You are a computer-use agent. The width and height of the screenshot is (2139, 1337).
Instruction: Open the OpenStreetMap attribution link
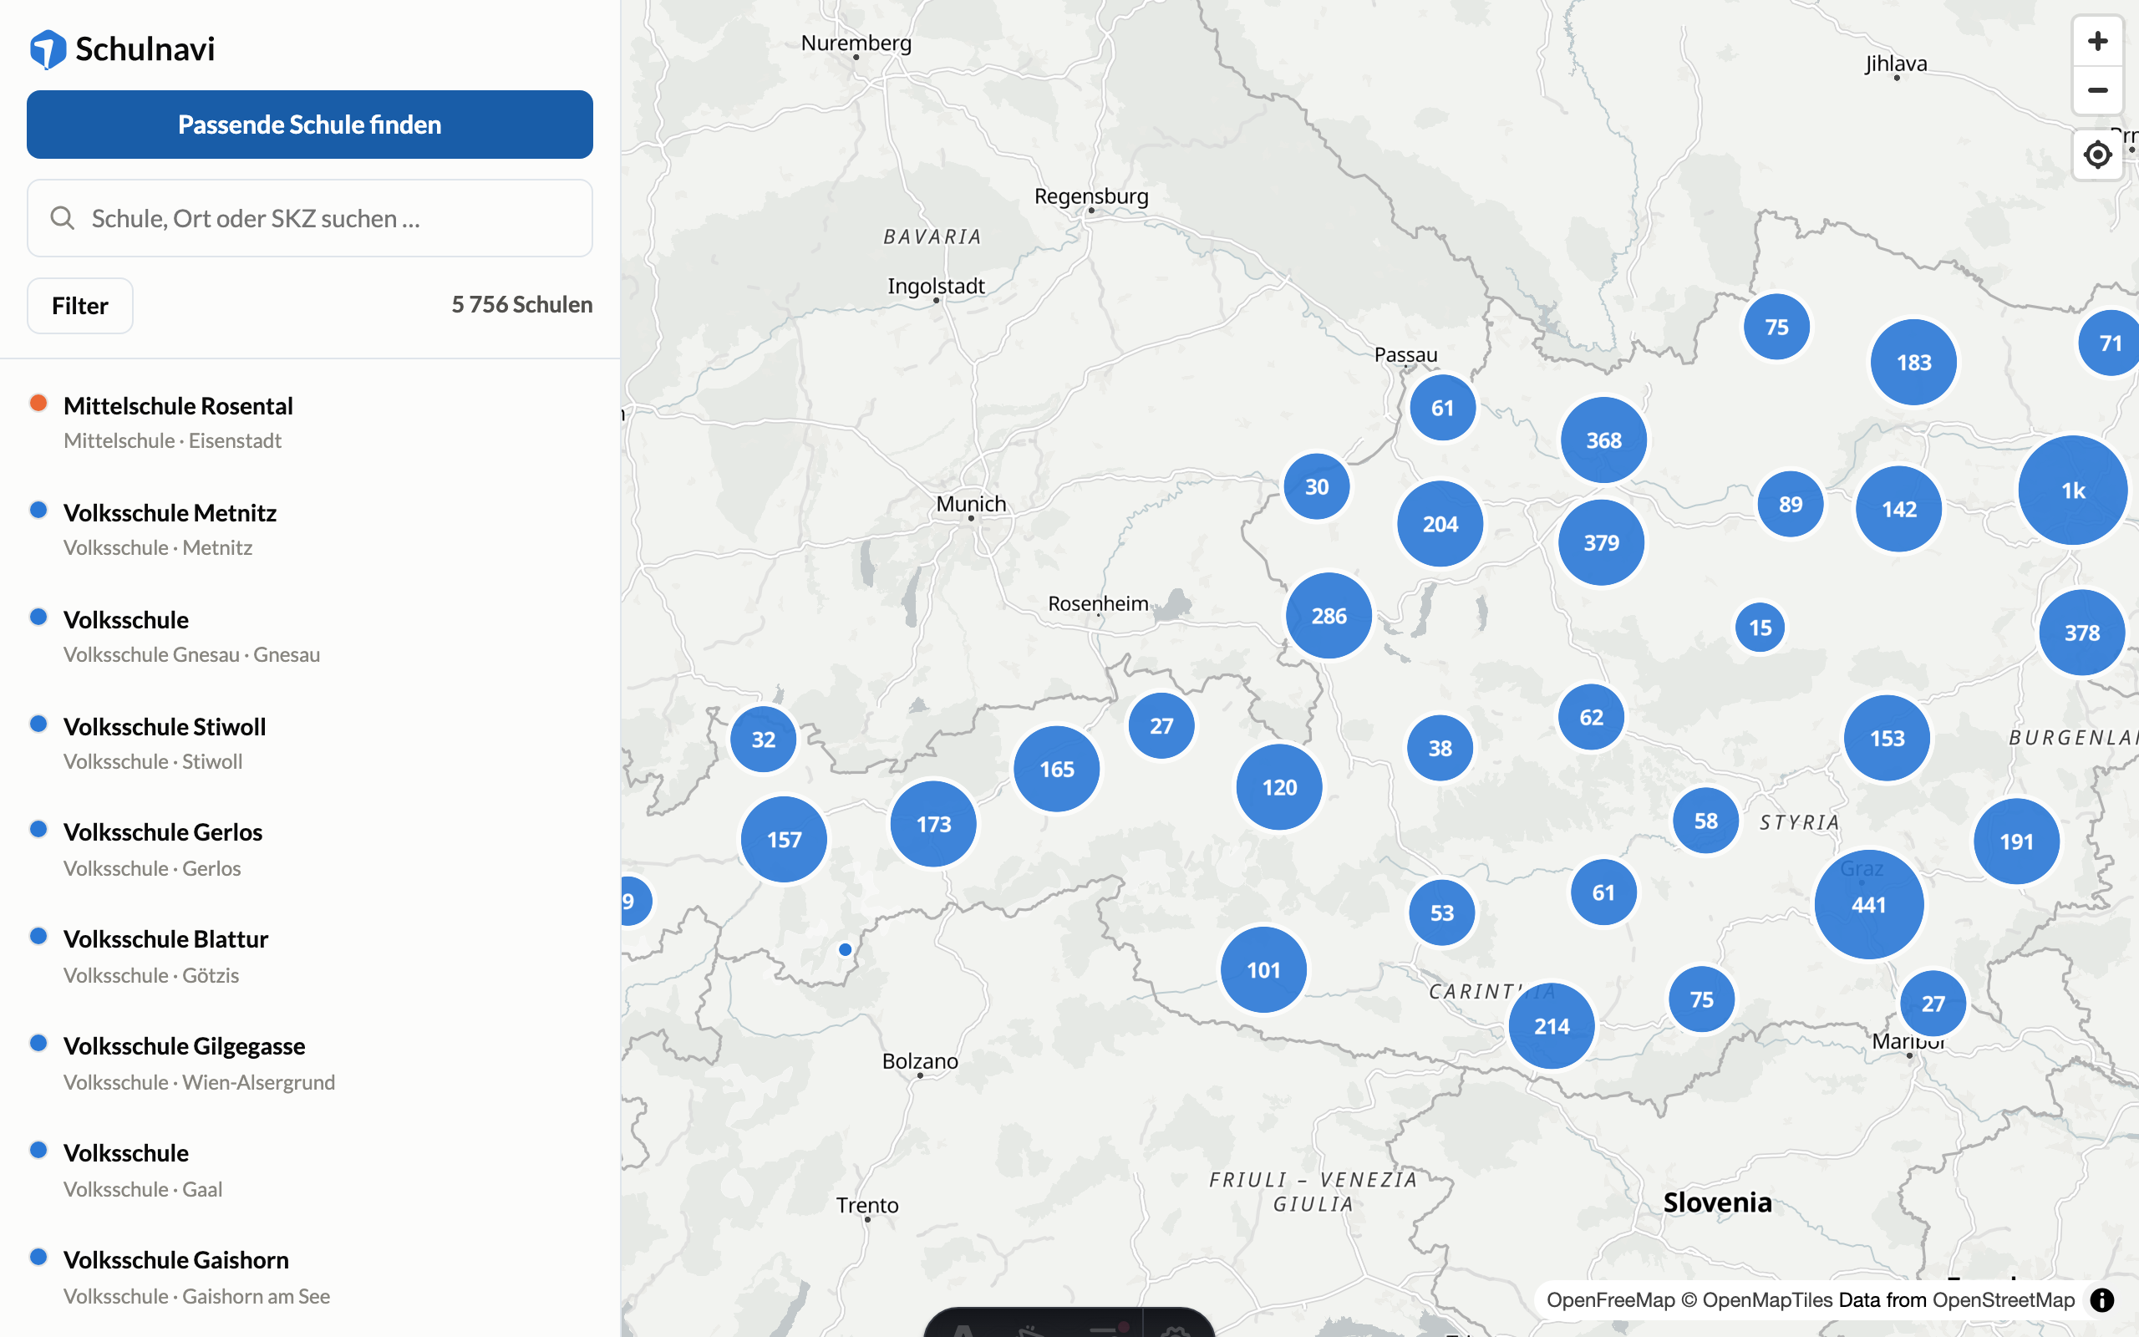pyautogui.click(x=2003, y=1300)
